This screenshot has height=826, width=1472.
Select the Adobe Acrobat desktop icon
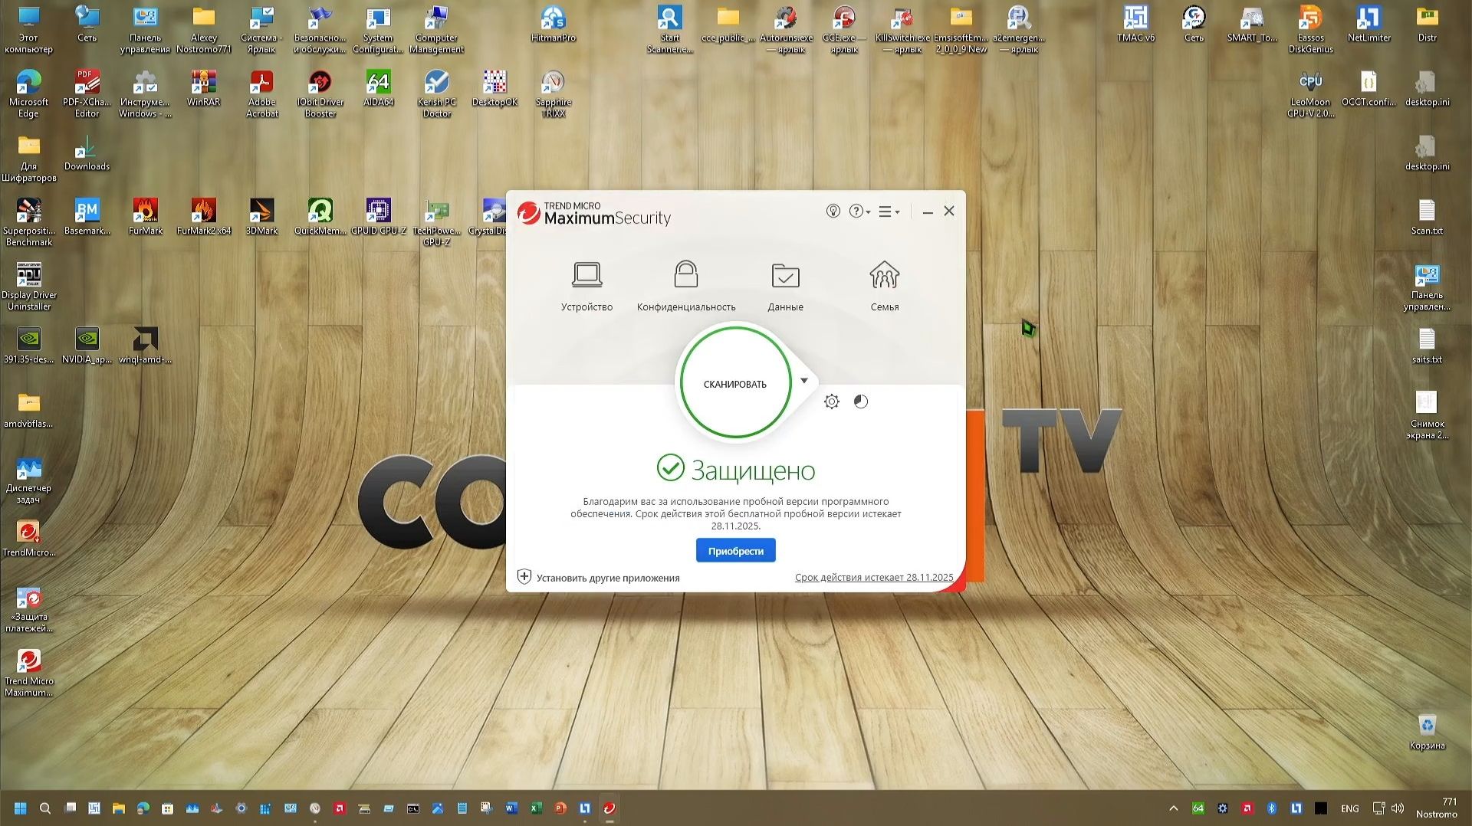point(261,94)
